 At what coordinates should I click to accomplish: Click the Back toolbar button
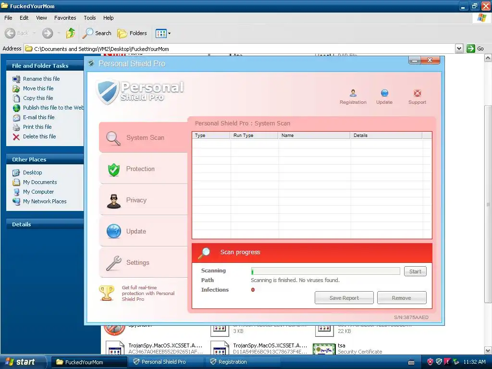pos(17,33)
